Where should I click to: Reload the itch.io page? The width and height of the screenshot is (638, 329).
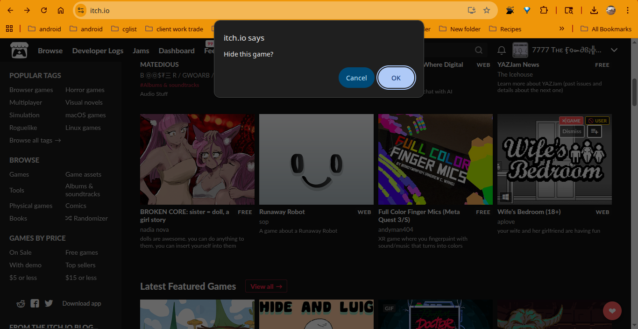click(x=44, y=10)
